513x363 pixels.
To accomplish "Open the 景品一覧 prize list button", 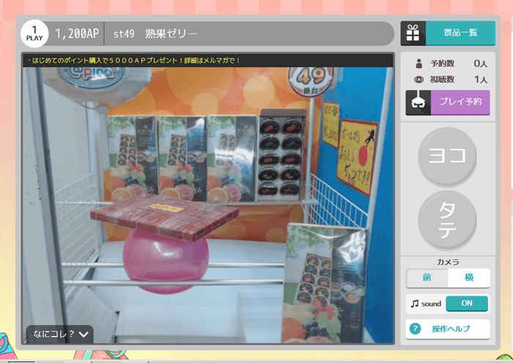I will 460,33.
